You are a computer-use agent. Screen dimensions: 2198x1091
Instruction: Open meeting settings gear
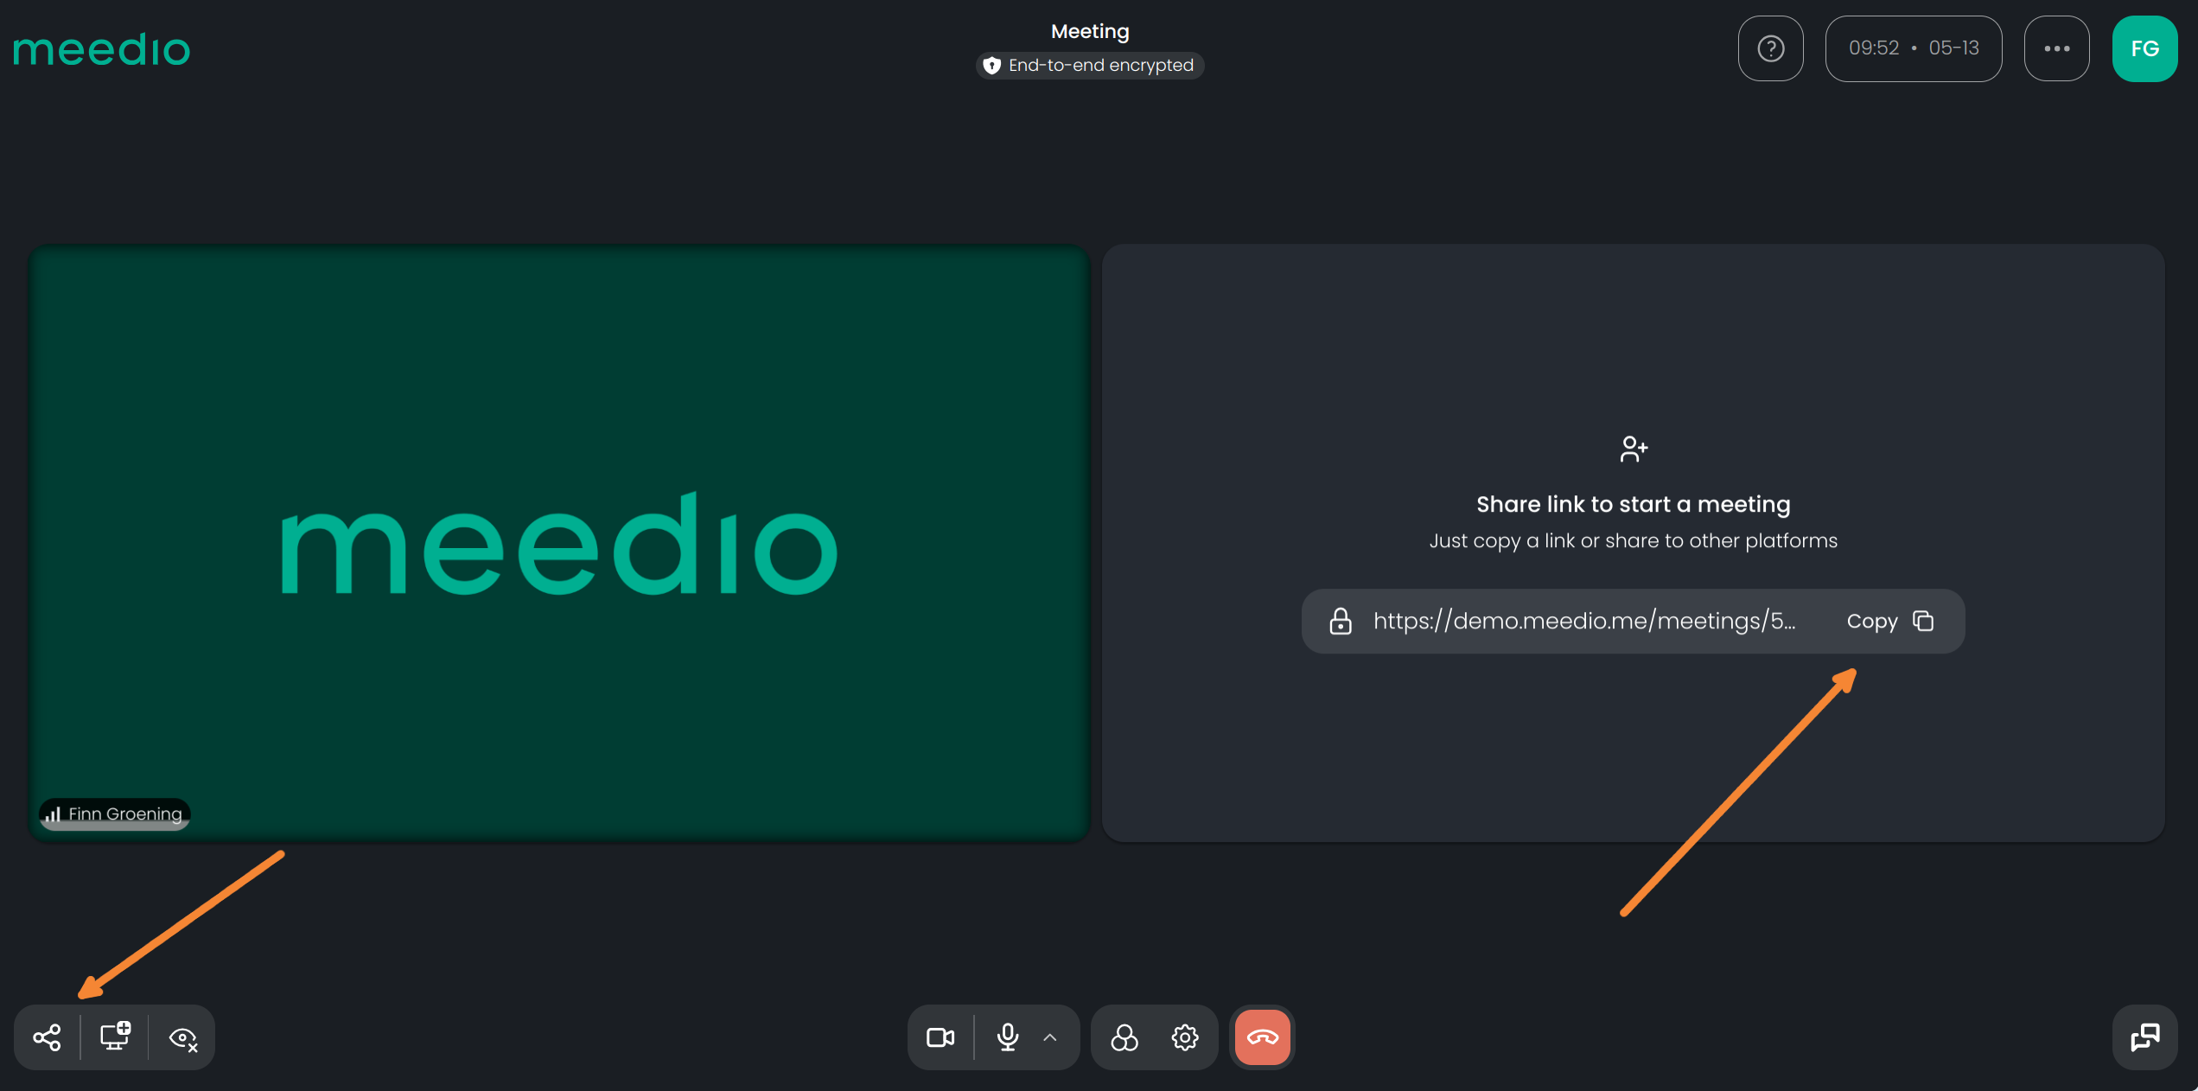pos(1185,1037)
